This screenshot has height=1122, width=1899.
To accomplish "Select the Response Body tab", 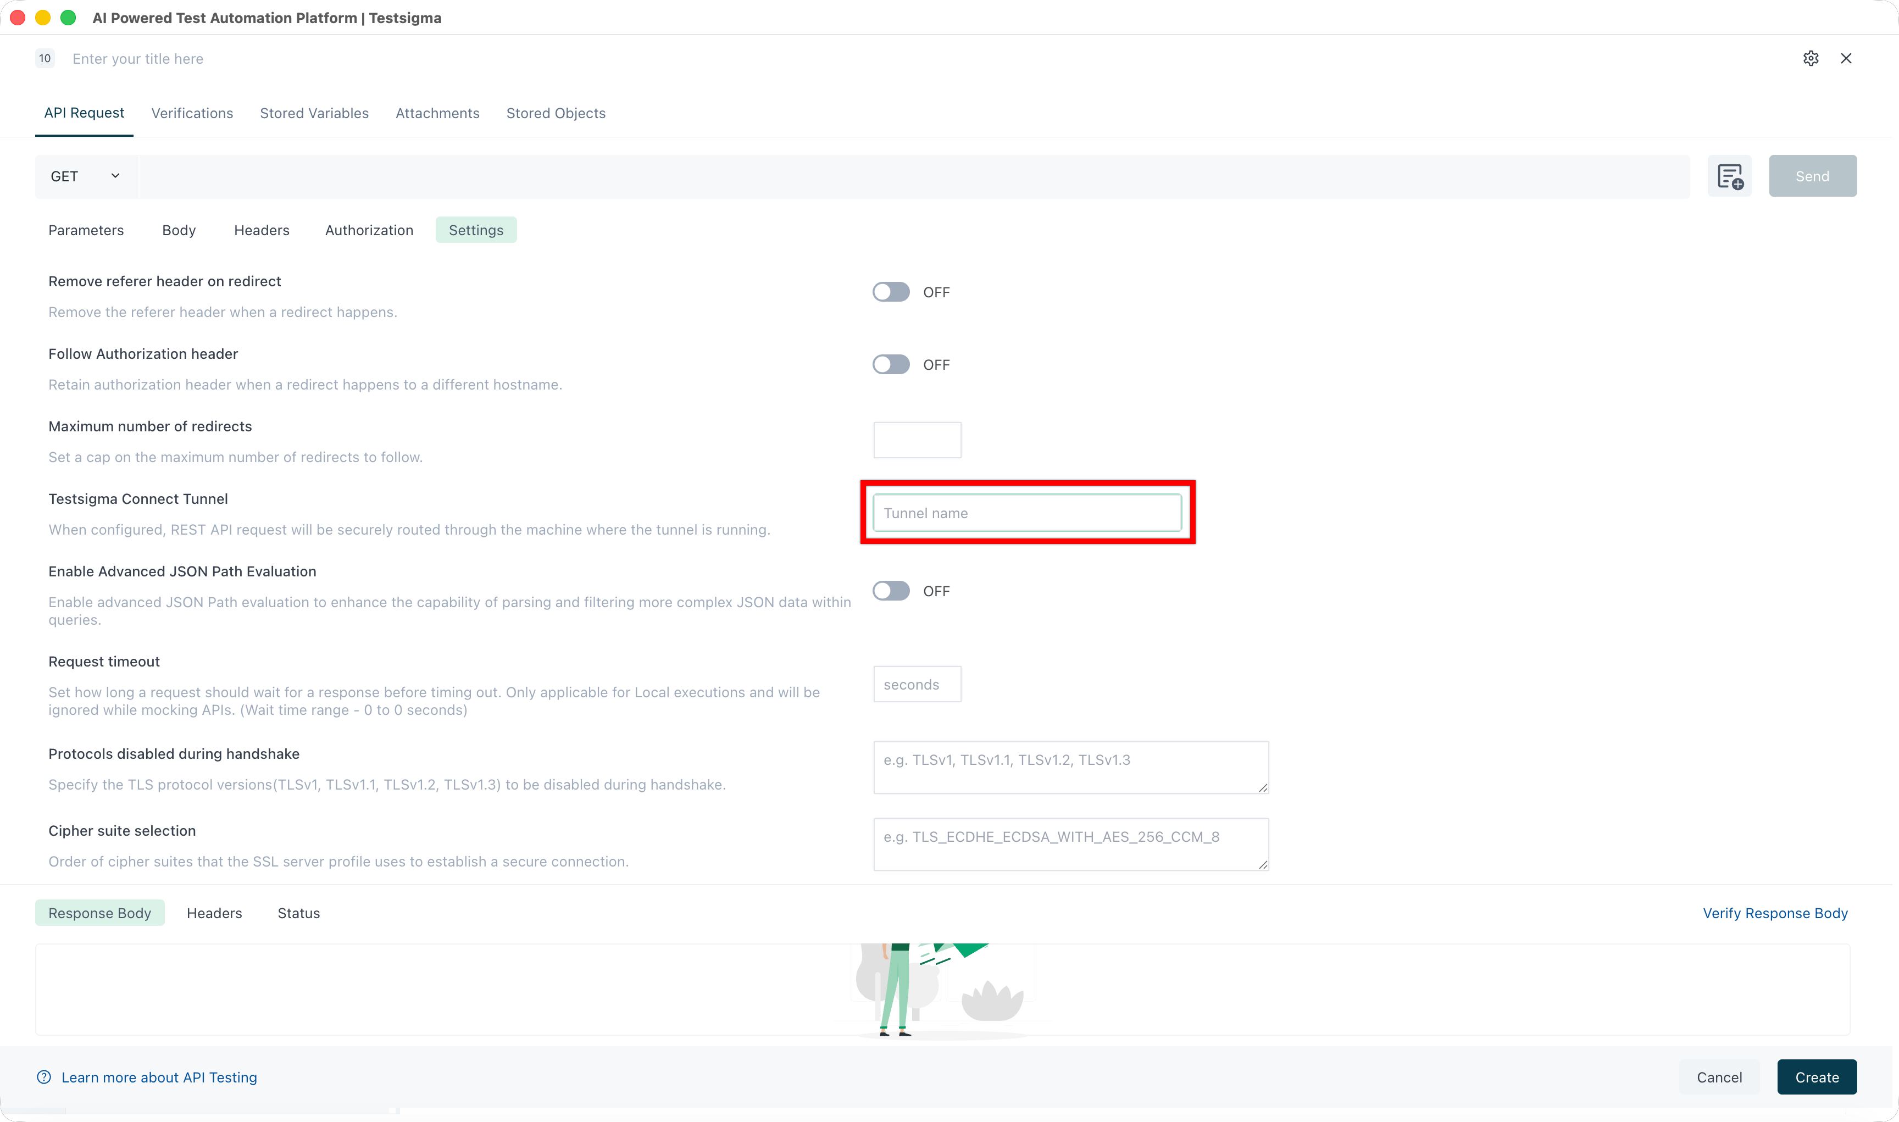I will [x=100, y=913].
